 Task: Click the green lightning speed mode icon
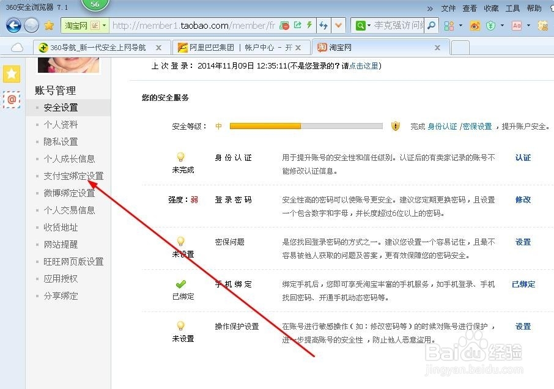[309, 25]
